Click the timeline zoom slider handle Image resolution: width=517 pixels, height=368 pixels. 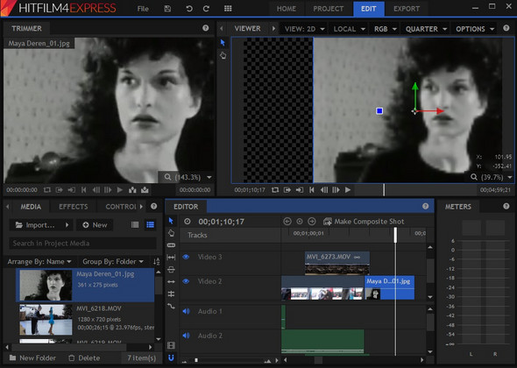tap(196, 360)
